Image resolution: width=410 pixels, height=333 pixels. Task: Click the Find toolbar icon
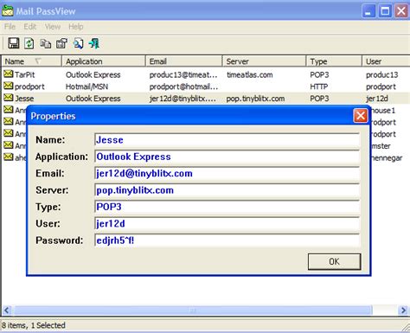[x=79, y=44]
